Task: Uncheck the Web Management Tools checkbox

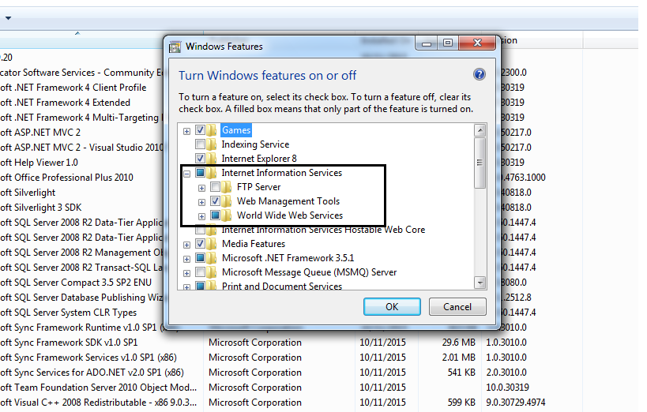Action: click(x=215, y=201)
